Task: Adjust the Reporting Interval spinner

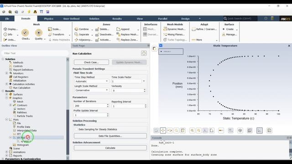Action: 146,106
